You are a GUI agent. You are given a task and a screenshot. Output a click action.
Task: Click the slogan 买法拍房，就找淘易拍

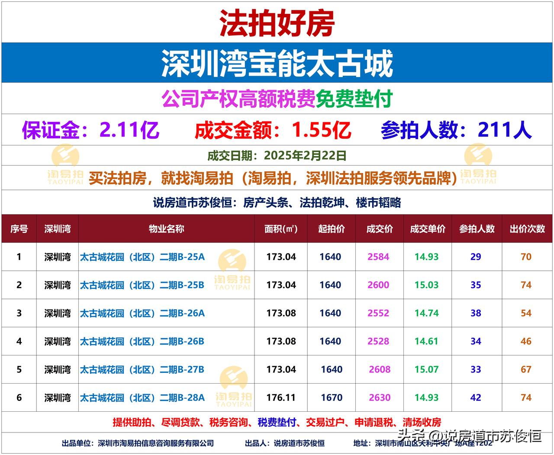(161, 178)
